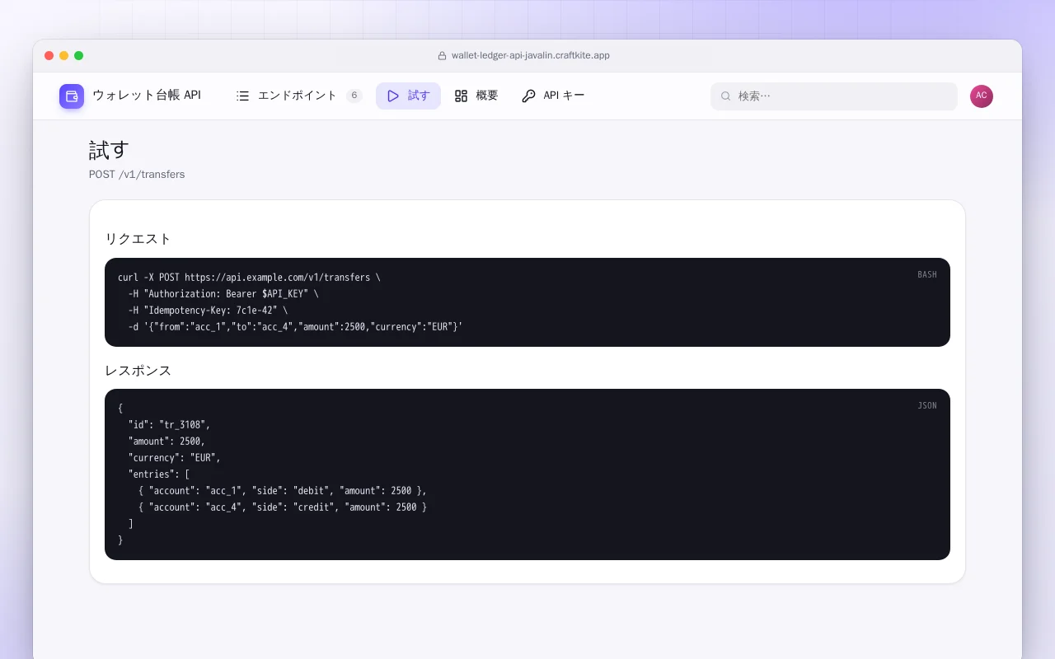The height and width of the screenshot is (659, 1055).
Task: Switch to the 概要 tab
Action: 476,96
